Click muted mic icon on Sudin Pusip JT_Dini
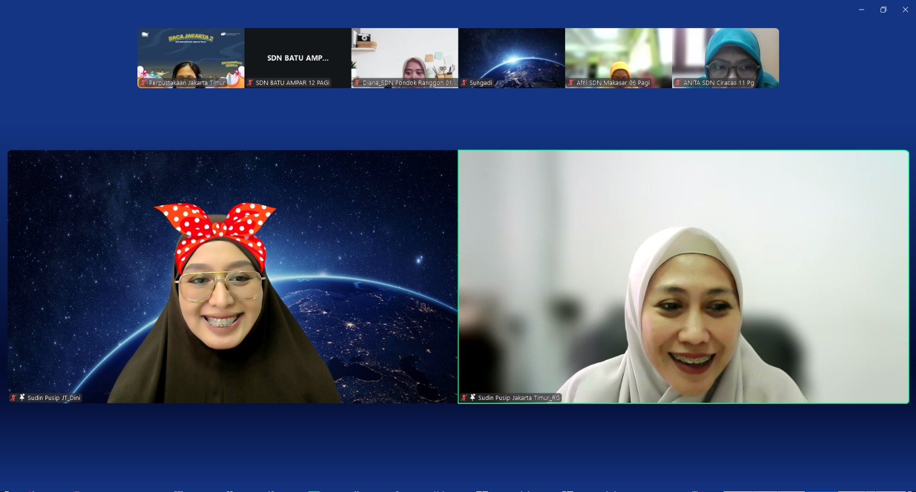The height and width of the screenshot is (492, 916). pos(13,398)
